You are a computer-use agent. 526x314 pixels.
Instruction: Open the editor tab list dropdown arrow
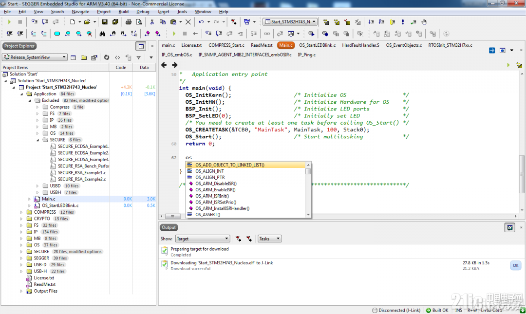click(x=511, y=50)
